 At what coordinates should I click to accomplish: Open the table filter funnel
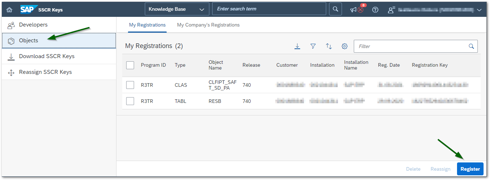(x=313, y=46)
